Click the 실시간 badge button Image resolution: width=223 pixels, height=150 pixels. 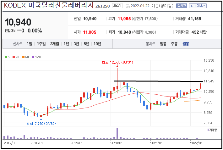point(182,6)
